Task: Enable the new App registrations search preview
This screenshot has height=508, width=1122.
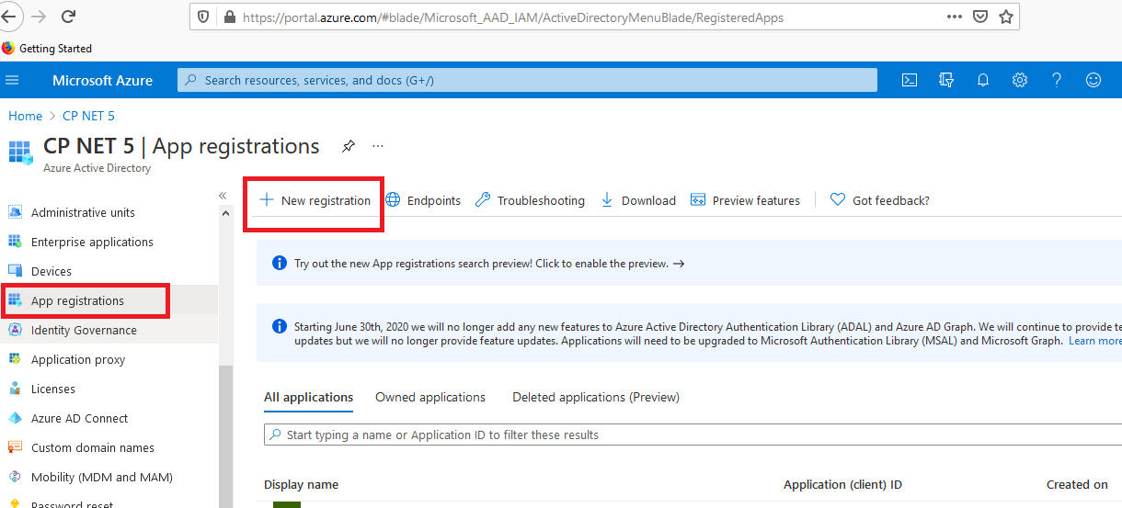Action: [x=489, y=264]
